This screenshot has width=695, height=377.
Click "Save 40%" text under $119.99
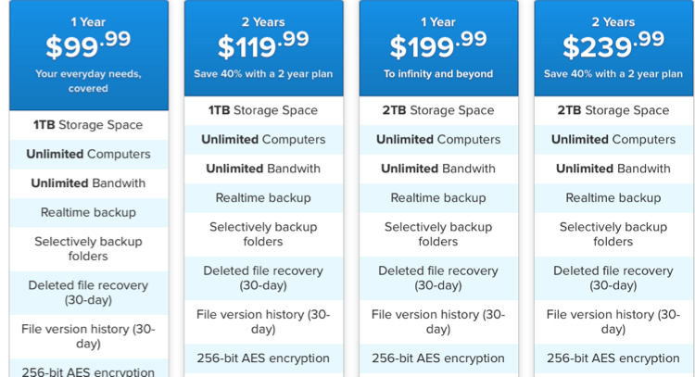(263, 74)
